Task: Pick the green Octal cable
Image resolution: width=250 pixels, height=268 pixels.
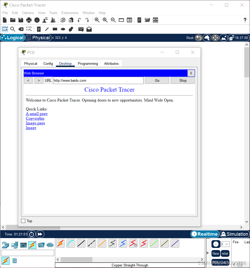Action: click(154, 243)
